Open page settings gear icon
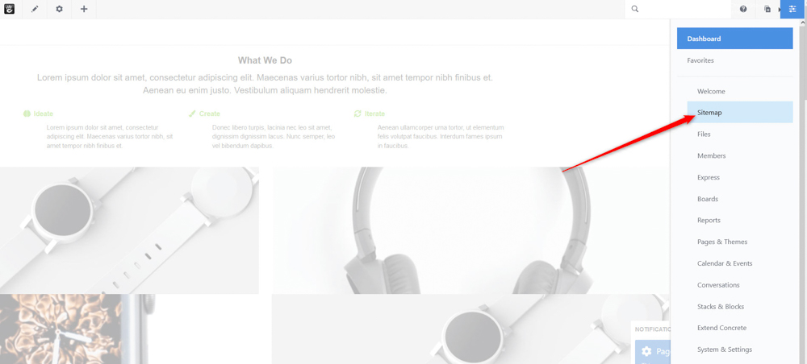This screenshot has height=364, width=807. (59, 9)
